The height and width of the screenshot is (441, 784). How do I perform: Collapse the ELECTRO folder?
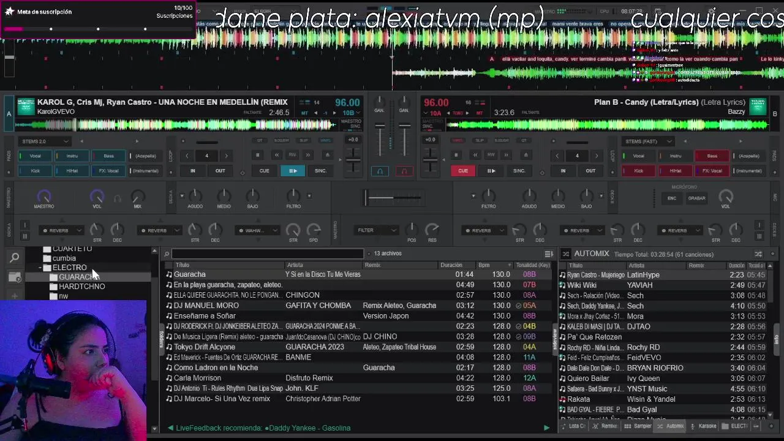pos(40,268)
